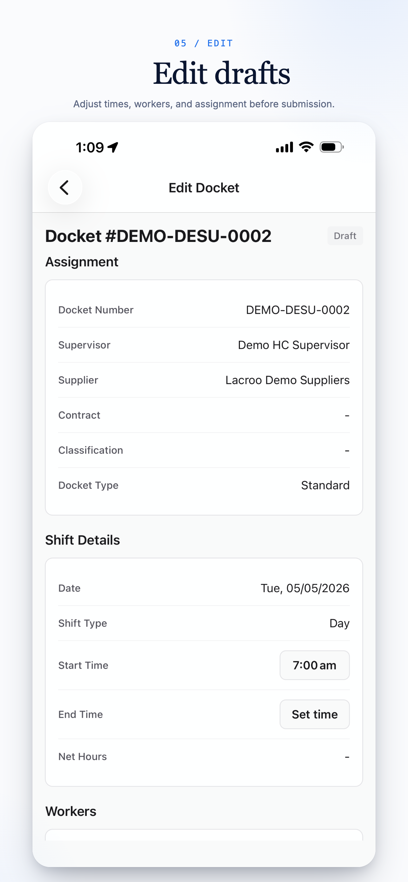Click the Adjust times, workers subtitle text
Viewport: 408px width, 882px height.
coord(204,104)
